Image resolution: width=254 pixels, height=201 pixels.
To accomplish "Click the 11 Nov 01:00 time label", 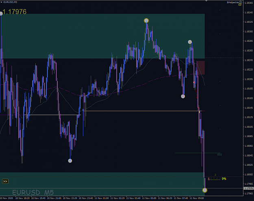I will coord(102,198).
